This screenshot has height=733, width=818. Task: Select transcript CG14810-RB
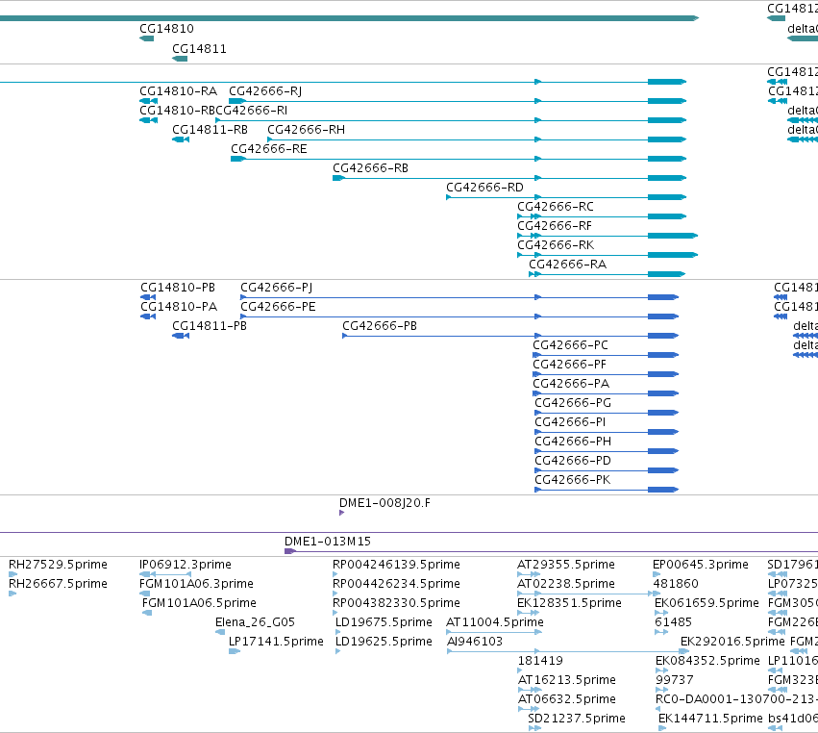pos(178,111)
